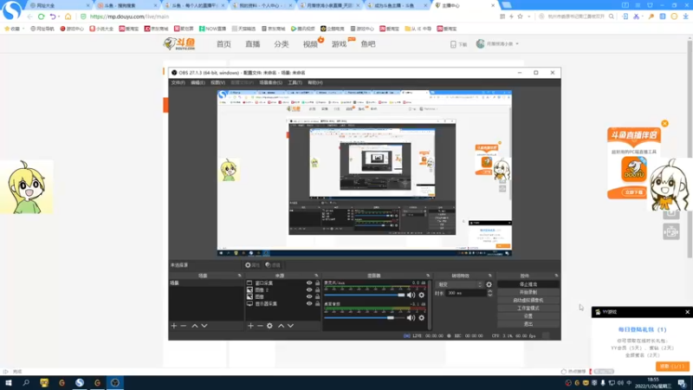Screen dimensions: 693x390
Task: Switch to OBS Studio taskbar icon
Action: pos(115,383)
